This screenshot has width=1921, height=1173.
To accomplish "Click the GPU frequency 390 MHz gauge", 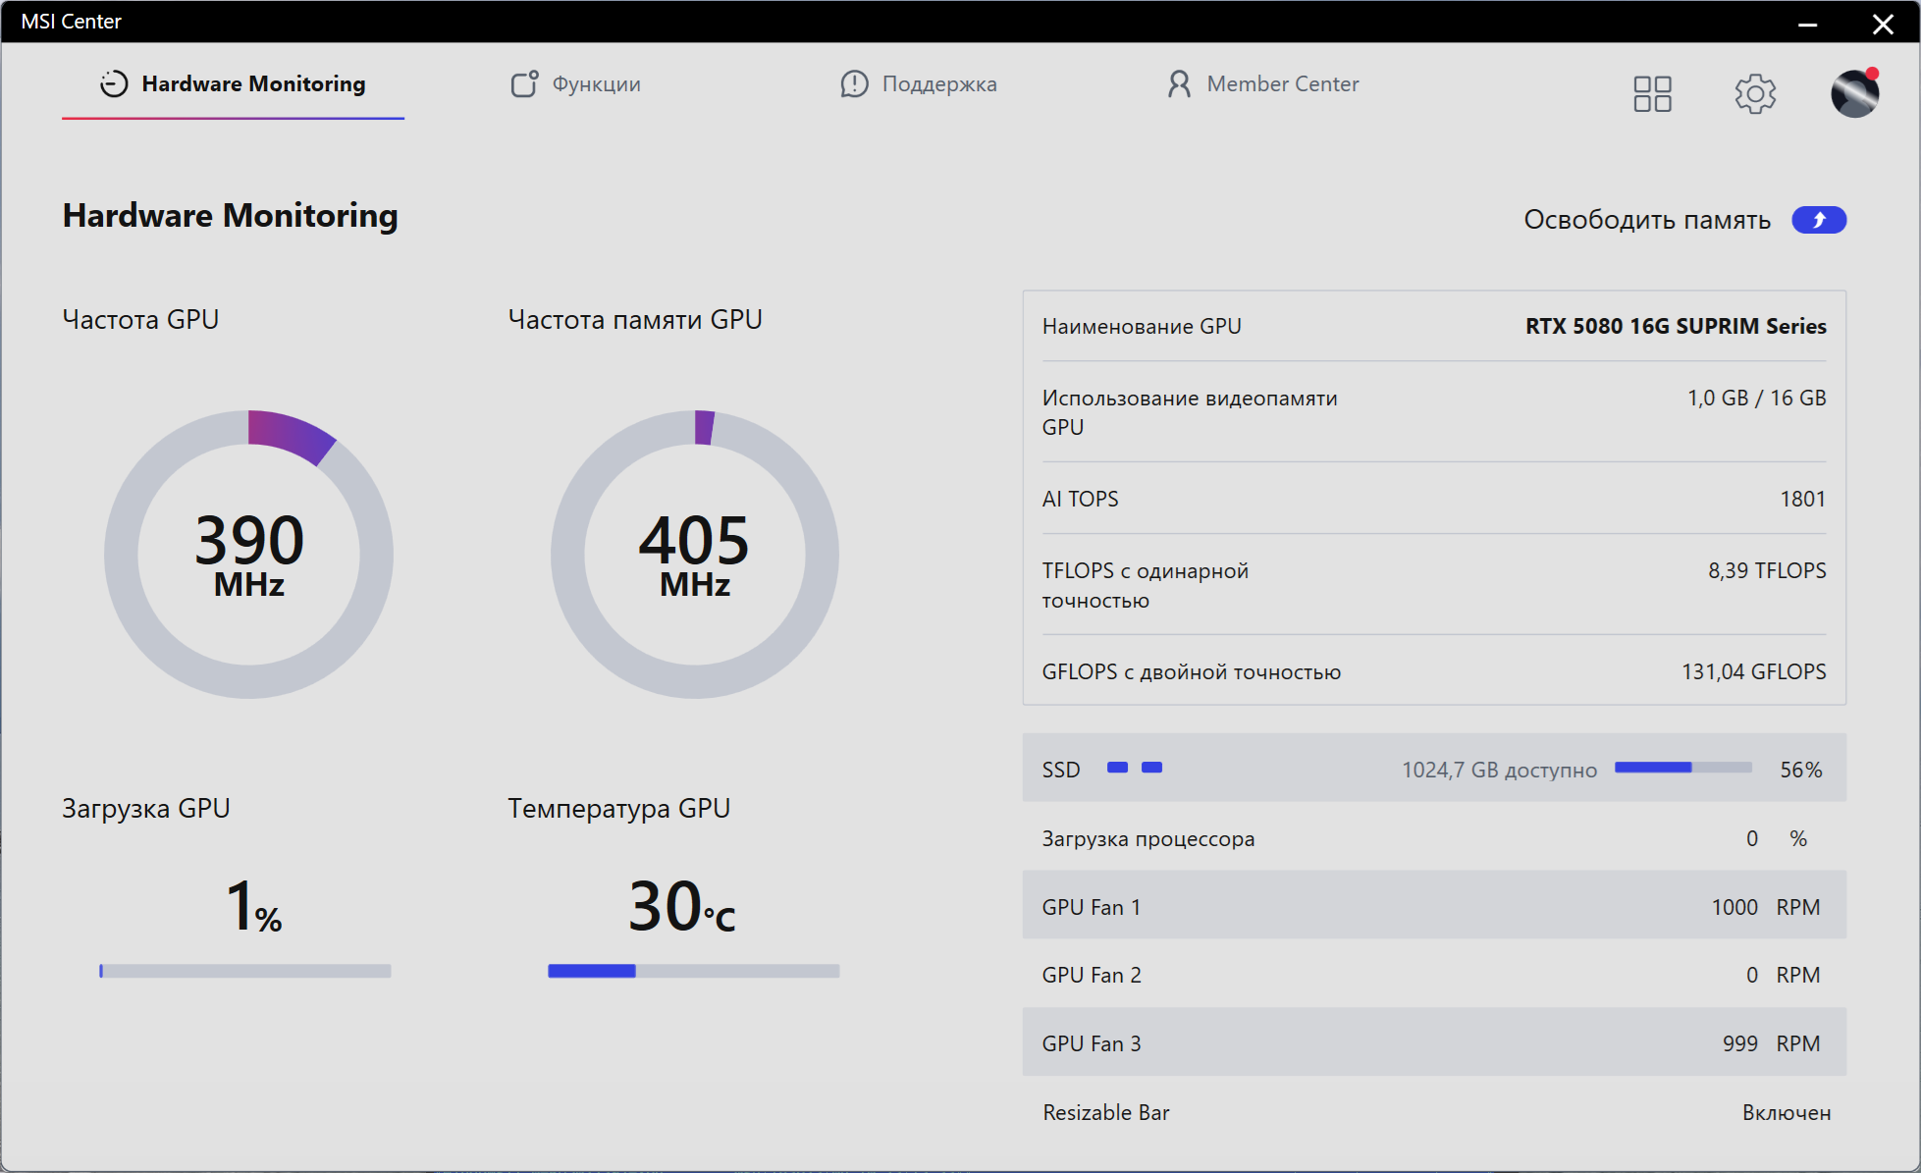I will tap(248, 555).
